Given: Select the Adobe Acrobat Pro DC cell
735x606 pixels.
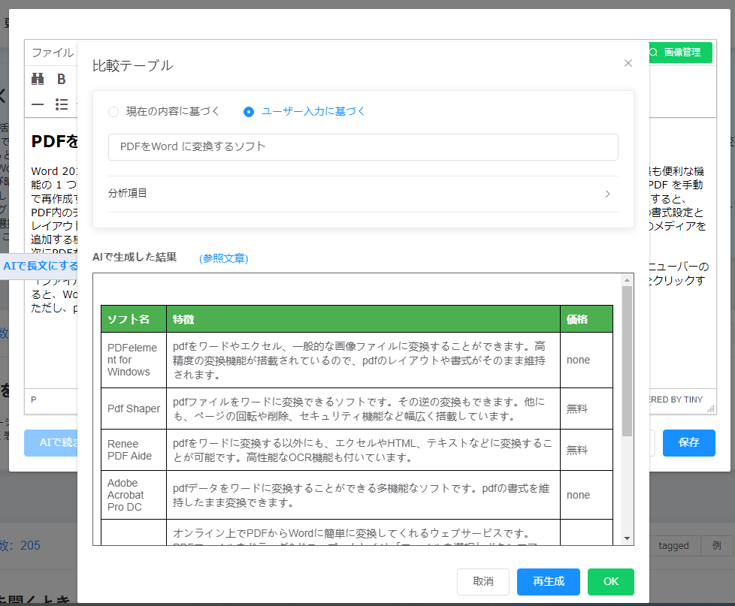Looking at the screenshot, I should 134,495.
